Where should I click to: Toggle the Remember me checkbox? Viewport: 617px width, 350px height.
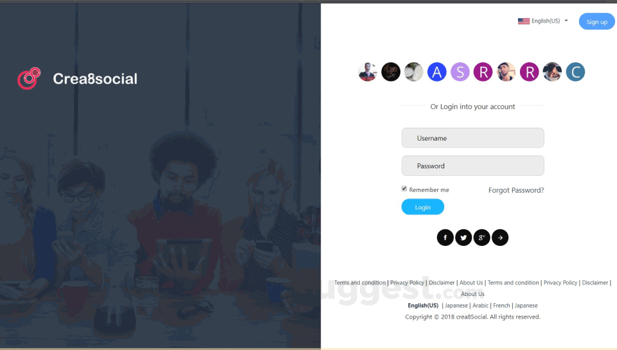(x=404, y=189)
